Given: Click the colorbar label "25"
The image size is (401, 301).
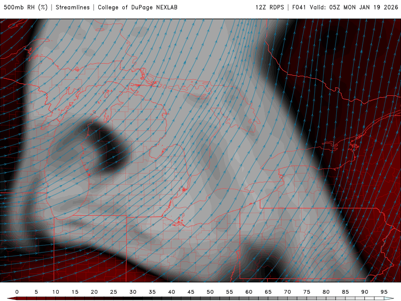Looking at the screenshot, I should 114,292.
